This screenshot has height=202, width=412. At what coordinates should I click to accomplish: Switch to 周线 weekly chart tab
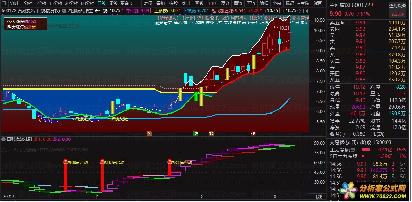pos(113,3)
